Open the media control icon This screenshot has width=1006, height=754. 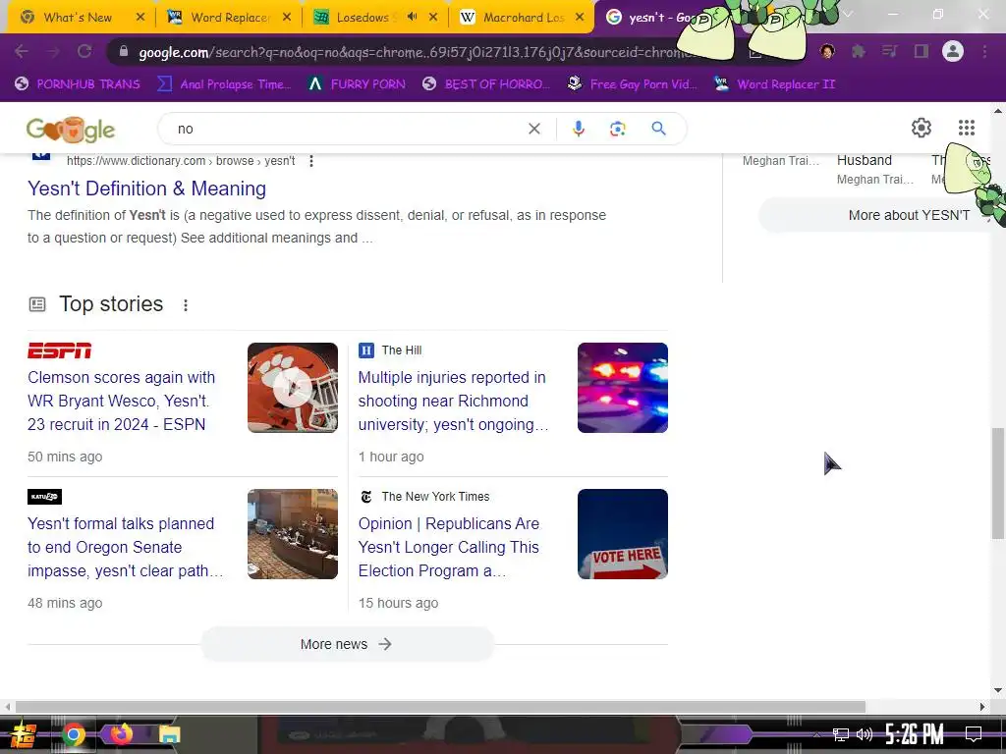click(890, 51)
